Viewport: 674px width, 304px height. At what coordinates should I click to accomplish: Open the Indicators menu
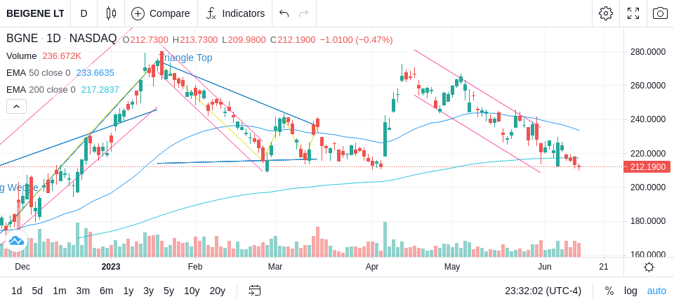[x=235, y=14]
